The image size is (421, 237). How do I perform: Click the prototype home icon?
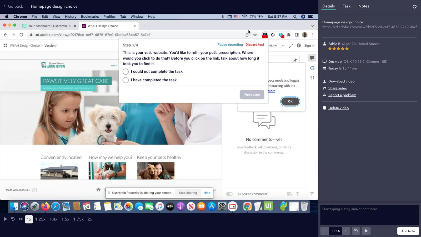point(98,190)
